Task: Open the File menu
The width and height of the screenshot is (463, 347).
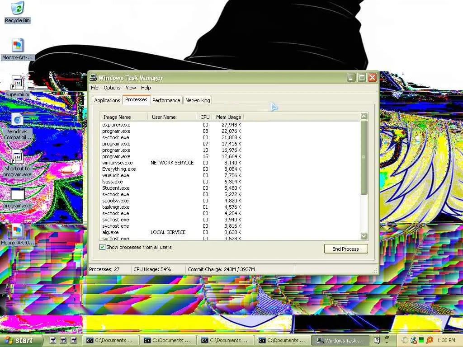Action: point(94,88)
